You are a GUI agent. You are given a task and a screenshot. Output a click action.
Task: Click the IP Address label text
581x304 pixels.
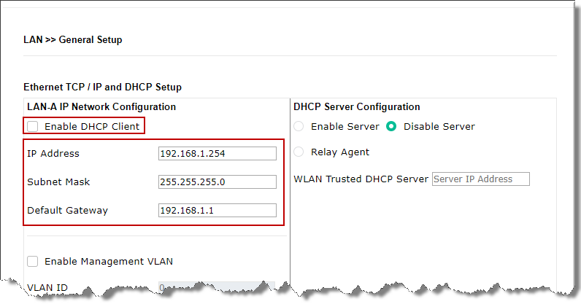point(53,153)
